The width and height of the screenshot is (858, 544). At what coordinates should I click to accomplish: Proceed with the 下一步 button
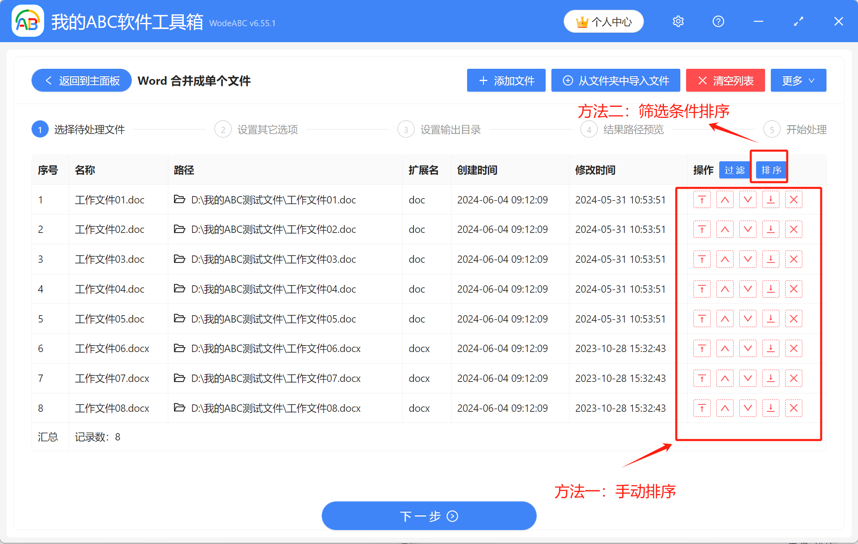429,516
